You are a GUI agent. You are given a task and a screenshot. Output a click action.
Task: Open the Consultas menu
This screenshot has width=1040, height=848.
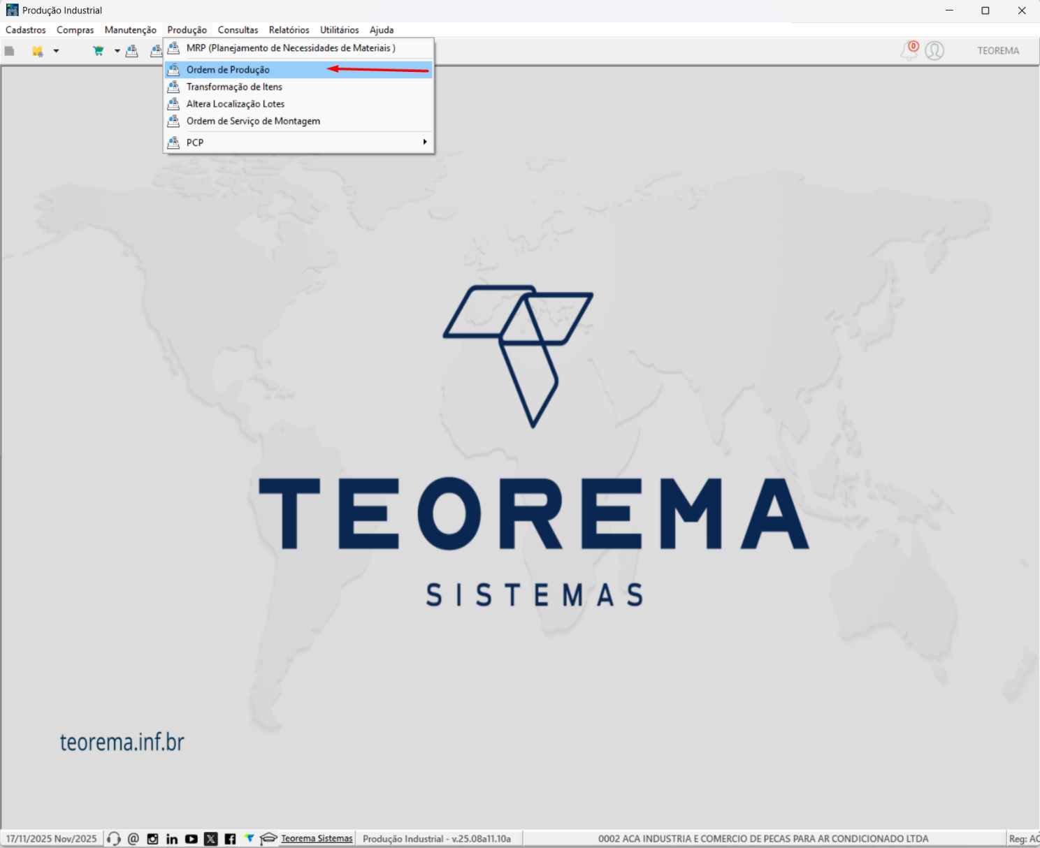click(x=238, y=30)
